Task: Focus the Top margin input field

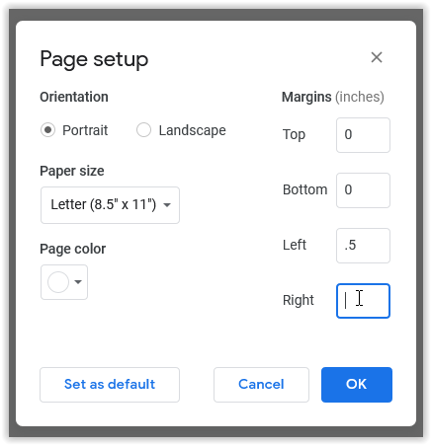Action: click(363, 135)
